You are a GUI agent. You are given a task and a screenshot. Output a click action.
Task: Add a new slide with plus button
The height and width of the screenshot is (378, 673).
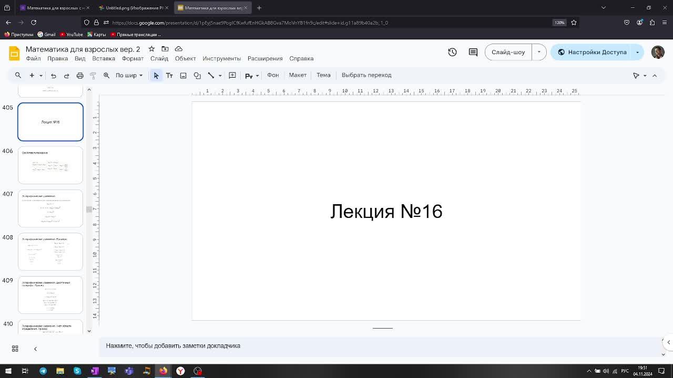pyautogui.click(x=32, y=75)
